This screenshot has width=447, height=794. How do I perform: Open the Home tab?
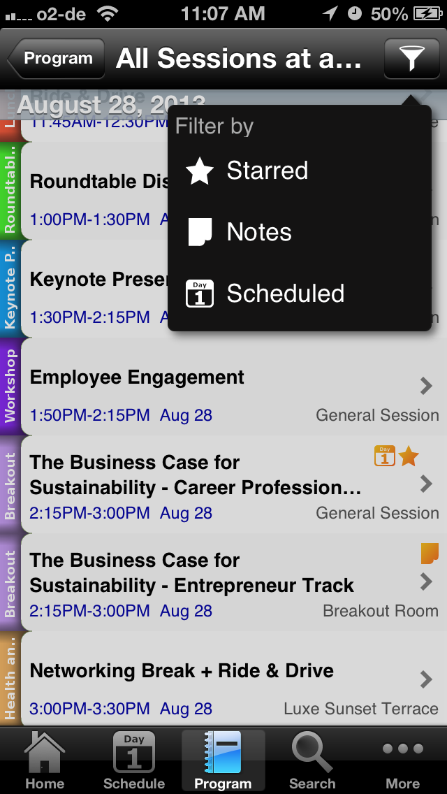pyautogui.click(x=45, y=760)
